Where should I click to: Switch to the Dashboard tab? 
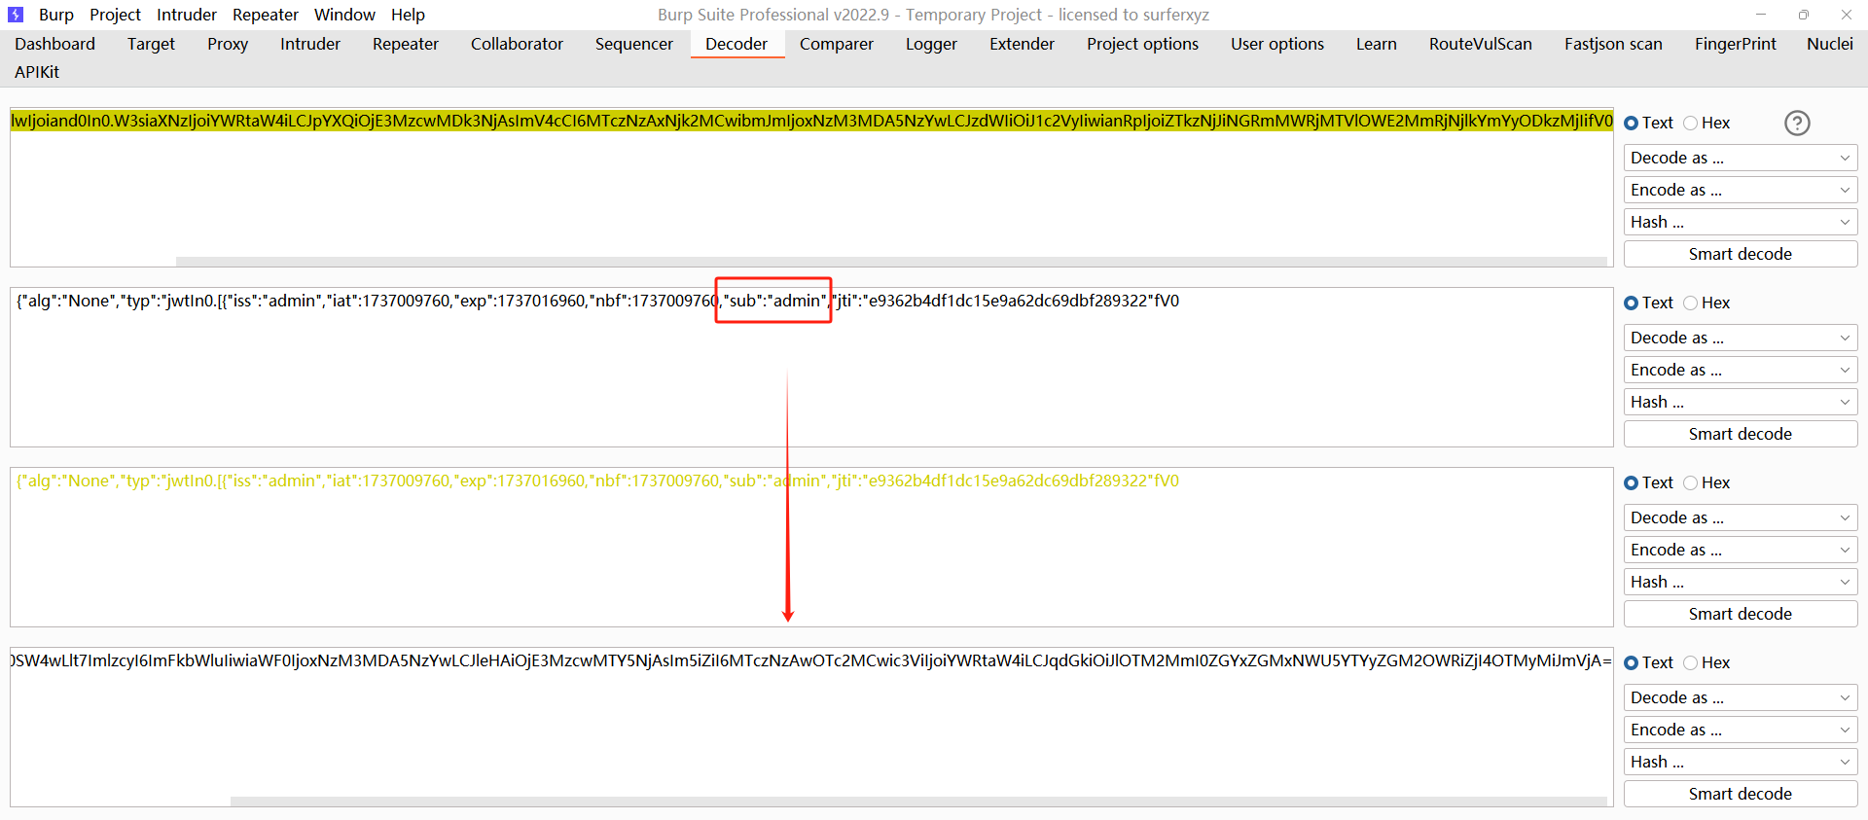pos(55,44)
